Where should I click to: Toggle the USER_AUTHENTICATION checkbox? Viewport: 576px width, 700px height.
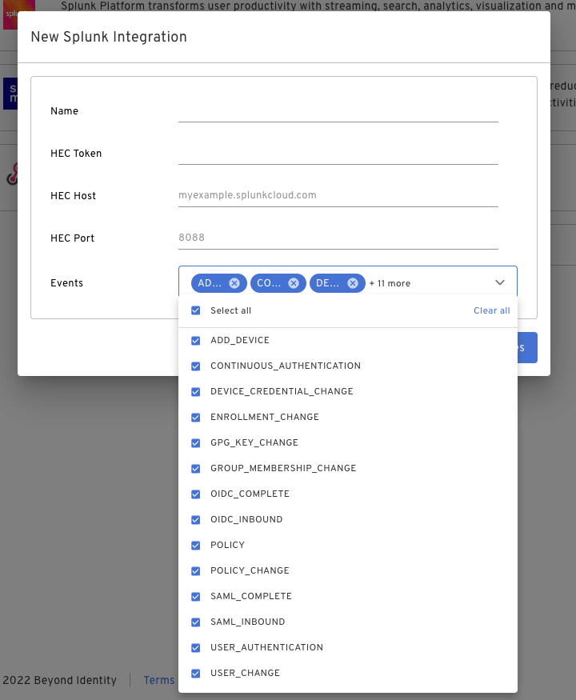click(196, 647)
